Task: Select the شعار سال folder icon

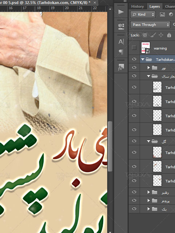Action: pyautogui.click(x=155, y=76)
